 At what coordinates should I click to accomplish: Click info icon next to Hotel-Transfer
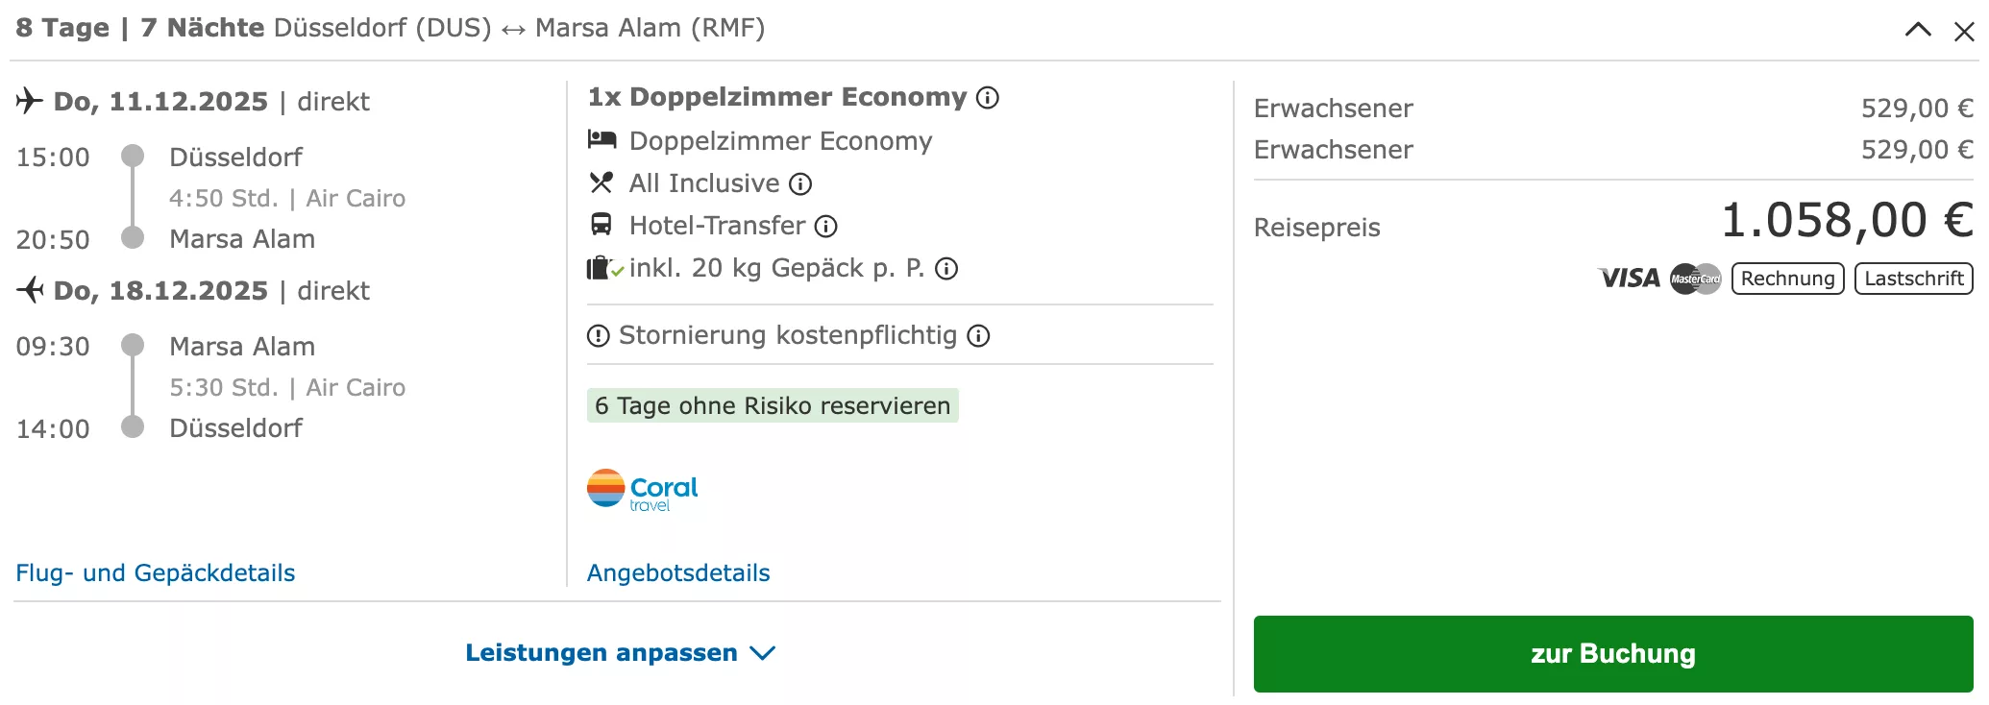pos(826,227)
